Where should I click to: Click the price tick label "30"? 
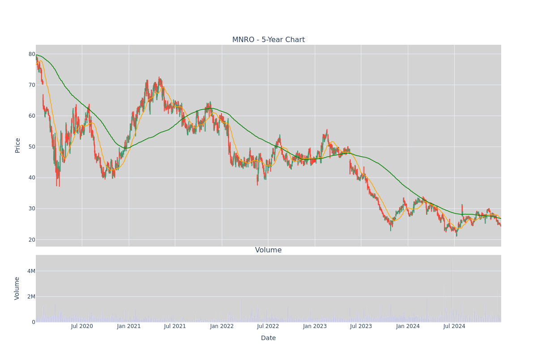tap(32, 209)
